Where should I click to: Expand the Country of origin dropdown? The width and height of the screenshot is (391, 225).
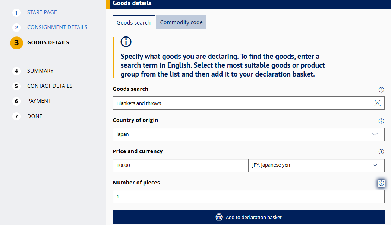pos(375,134)
